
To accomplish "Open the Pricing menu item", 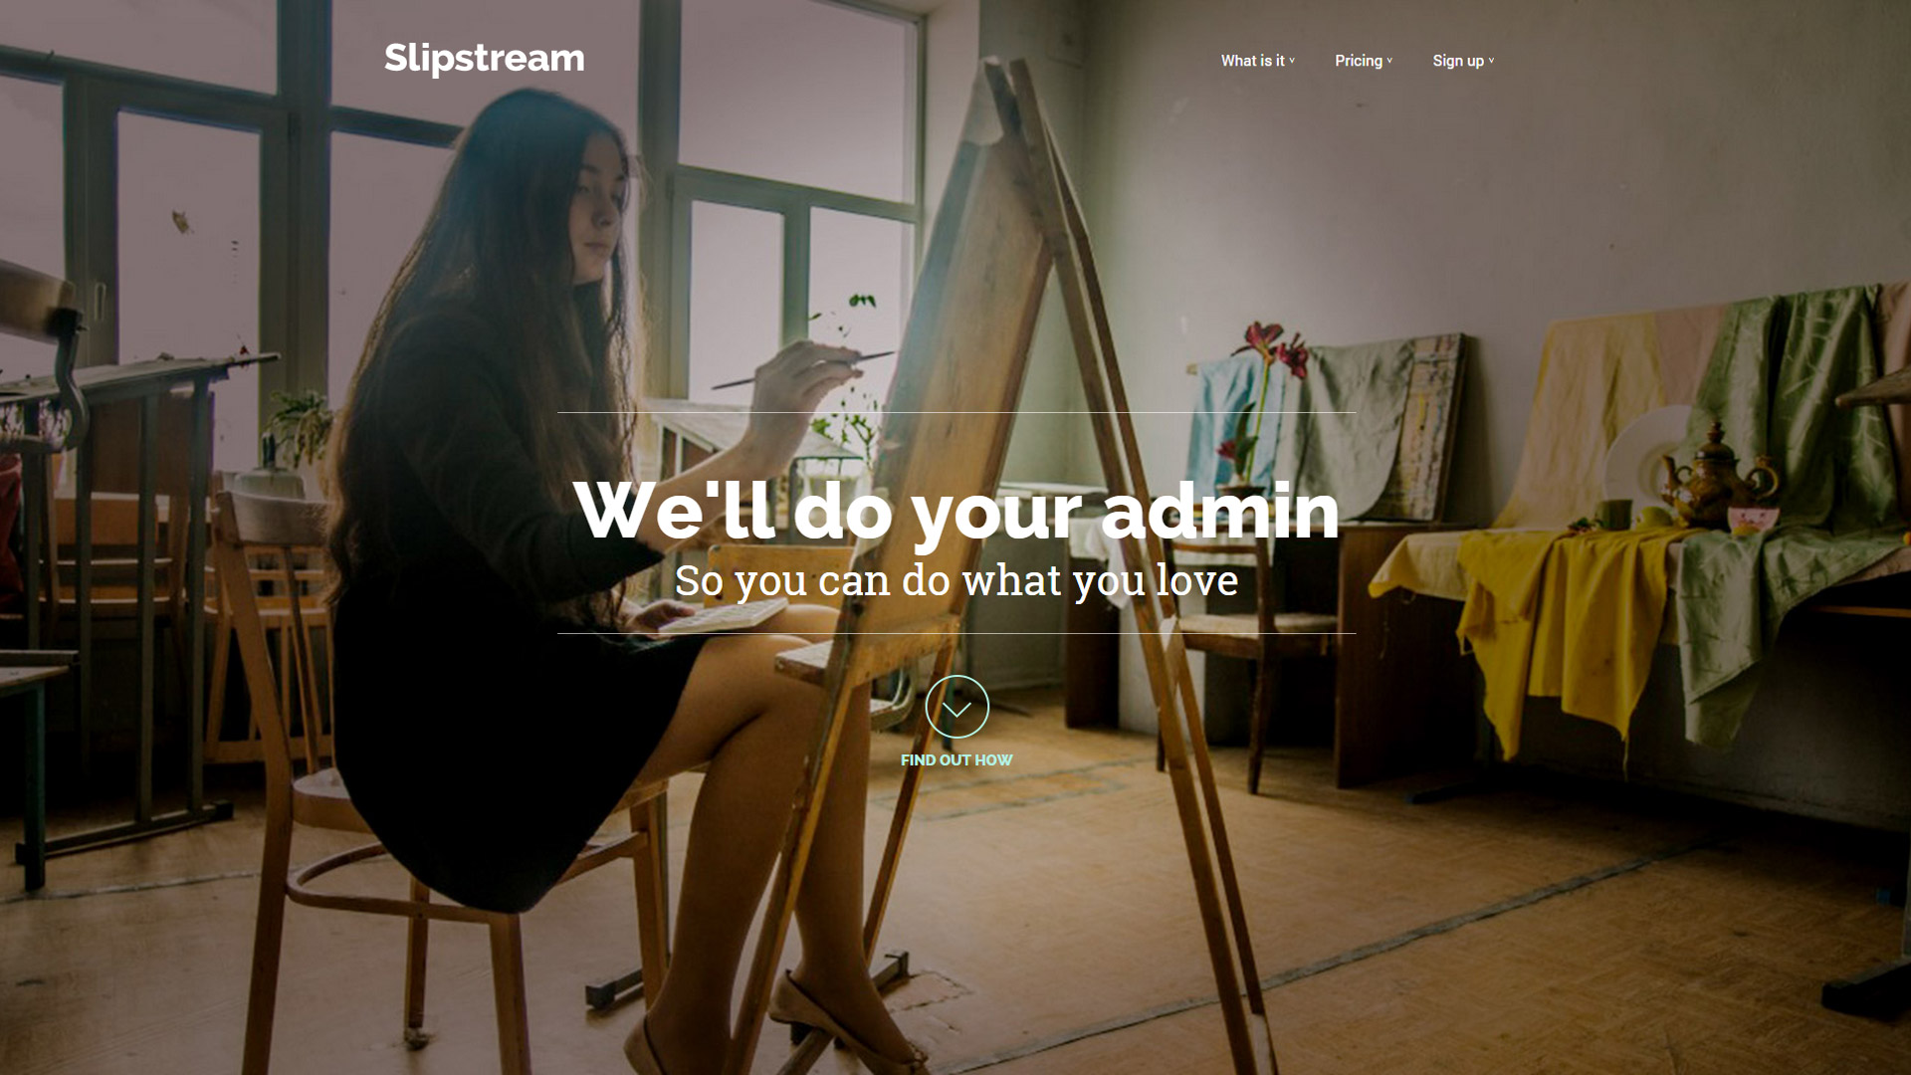I will tap(1358, 61).
